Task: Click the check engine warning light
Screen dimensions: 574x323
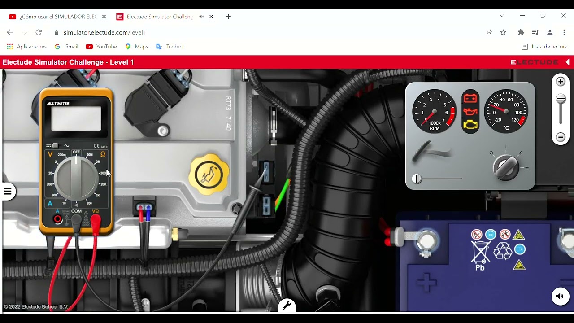Action: [x=470, y=125]
